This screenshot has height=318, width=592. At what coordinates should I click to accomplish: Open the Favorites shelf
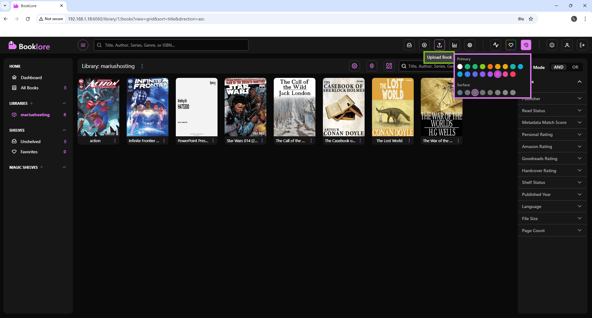click(29, 152)
